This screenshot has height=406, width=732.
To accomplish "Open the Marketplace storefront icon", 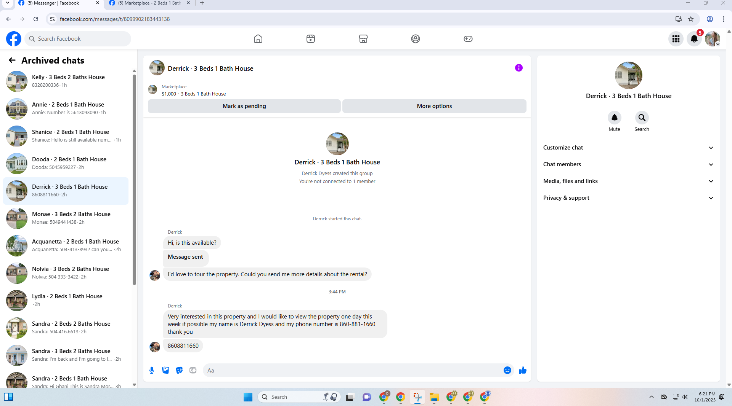I will 363,39.
